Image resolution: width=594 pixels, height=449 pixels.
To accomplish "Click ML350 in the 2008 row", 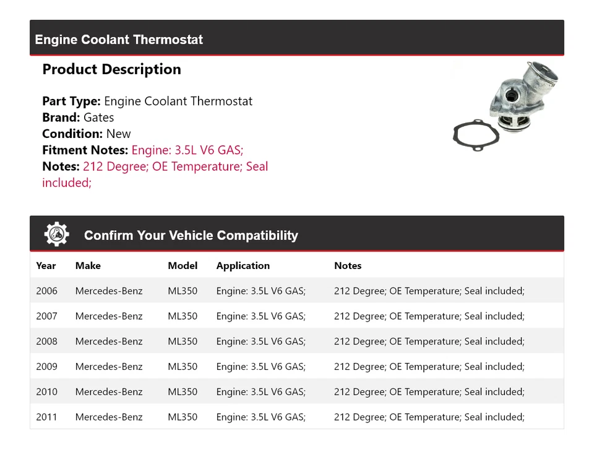I will coord(183,341).
